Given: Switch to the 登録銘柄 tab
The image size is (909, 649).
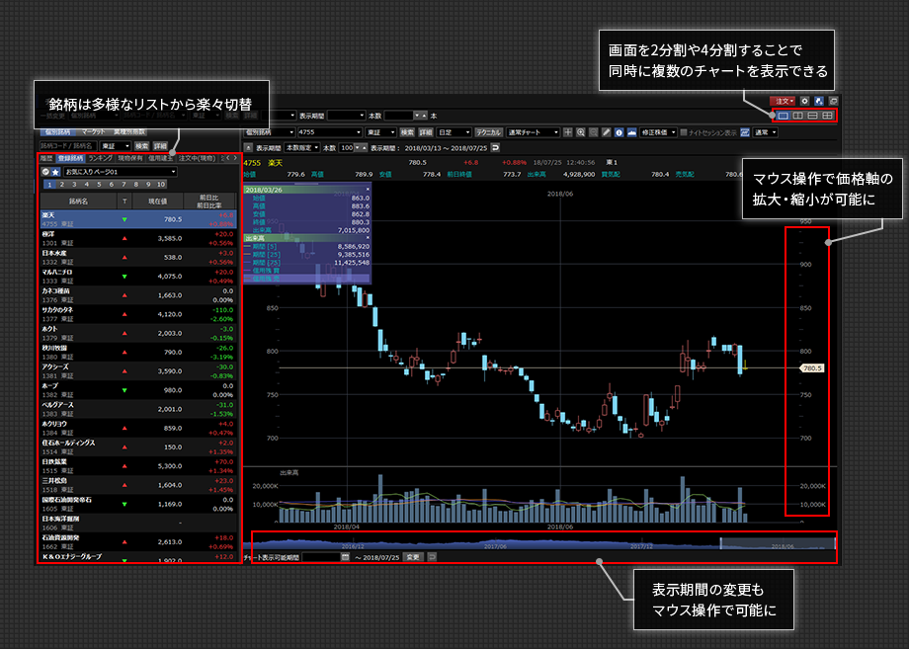Looking at the screenshot, I should point(71,158).
